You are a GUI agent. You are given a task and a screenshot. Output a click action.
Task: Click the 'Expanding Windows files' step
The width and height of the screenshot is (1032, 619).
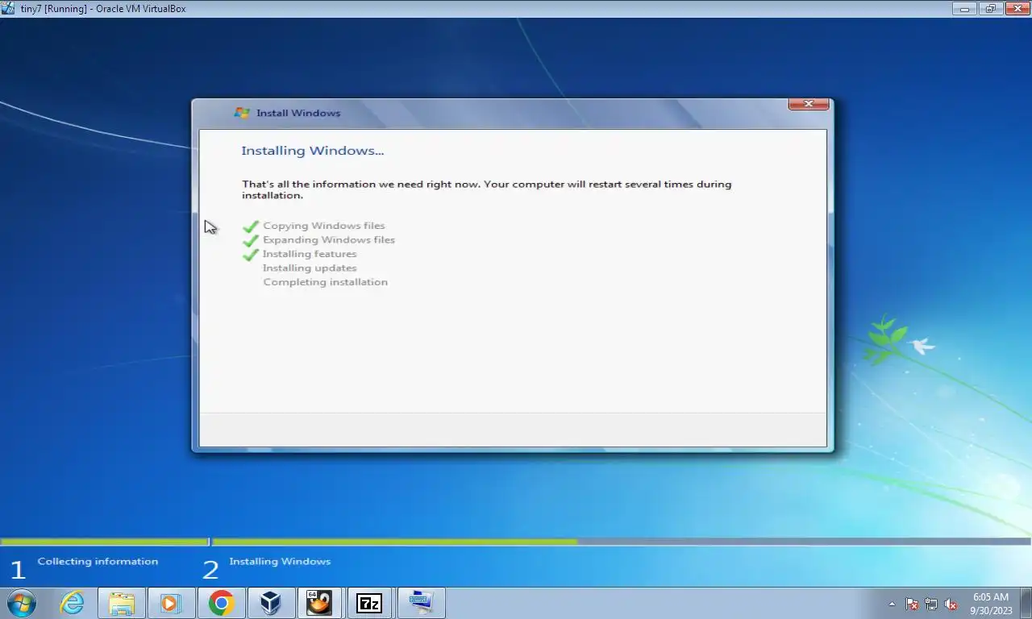tap(329, 239)
